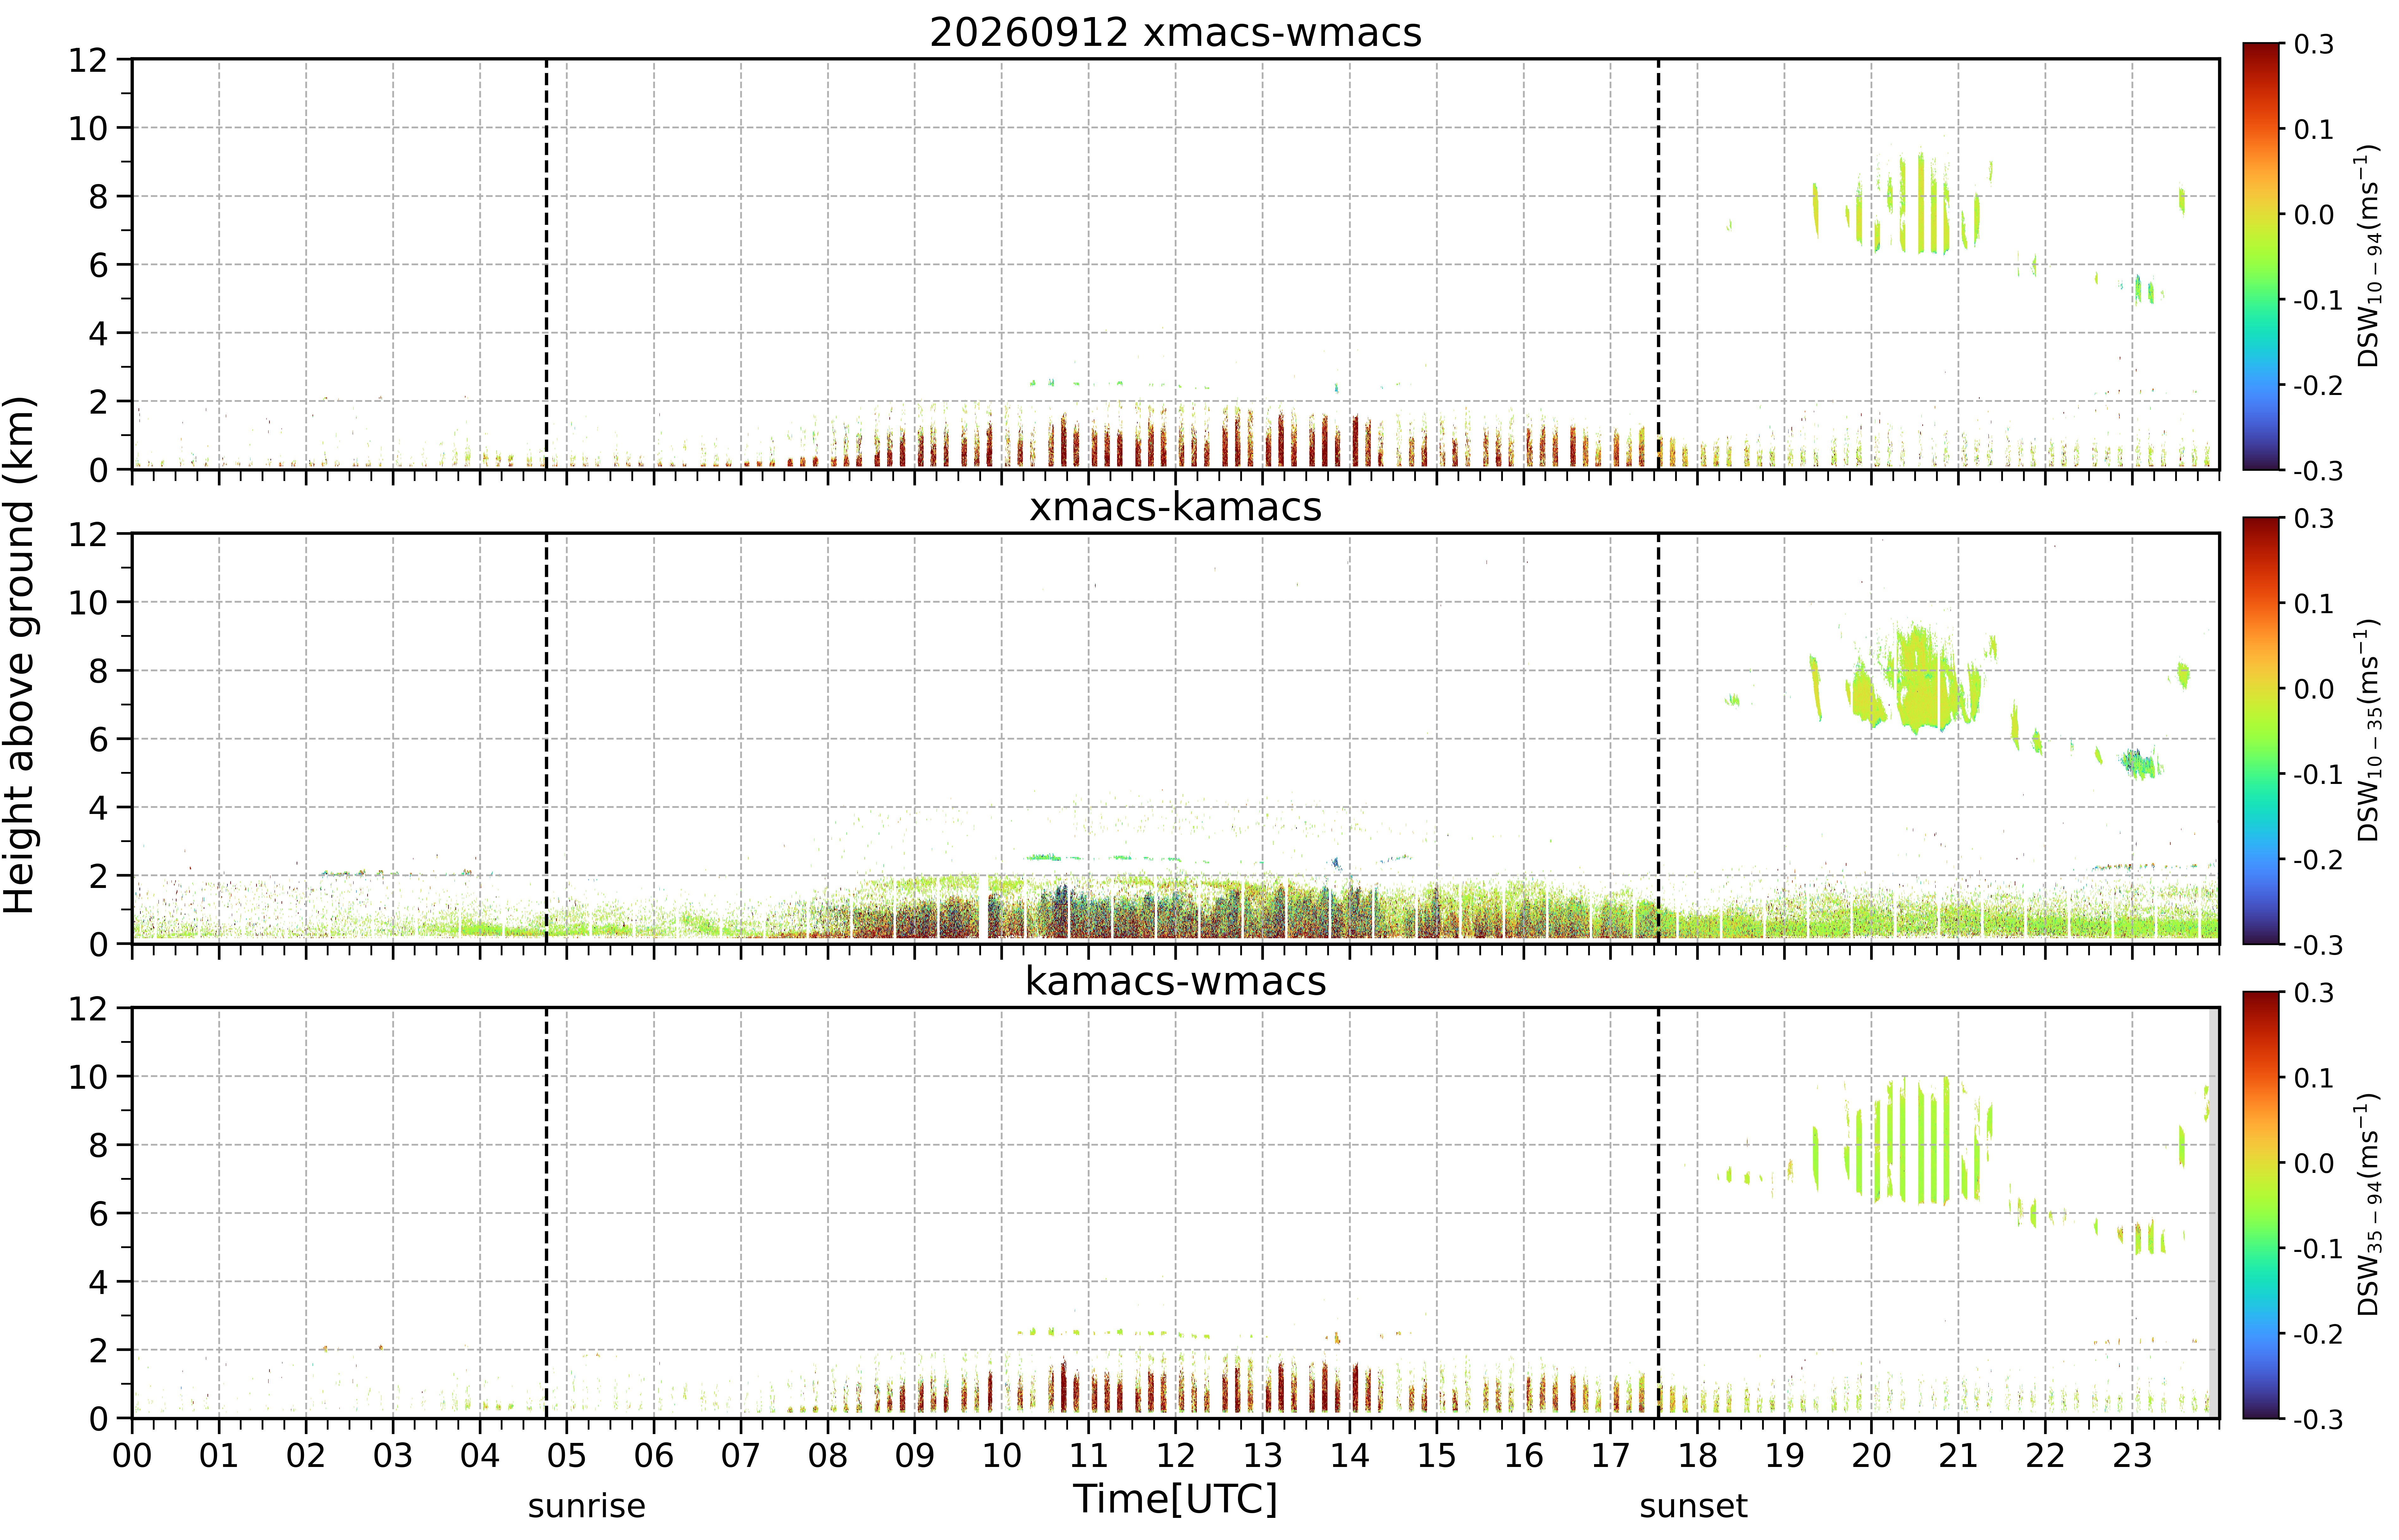Image resolution: width=2399 pixels, height=1540 pixels.
Task: Click the 23 hour tick label
Action: pyautogui.click(x=2132, y=1455)
